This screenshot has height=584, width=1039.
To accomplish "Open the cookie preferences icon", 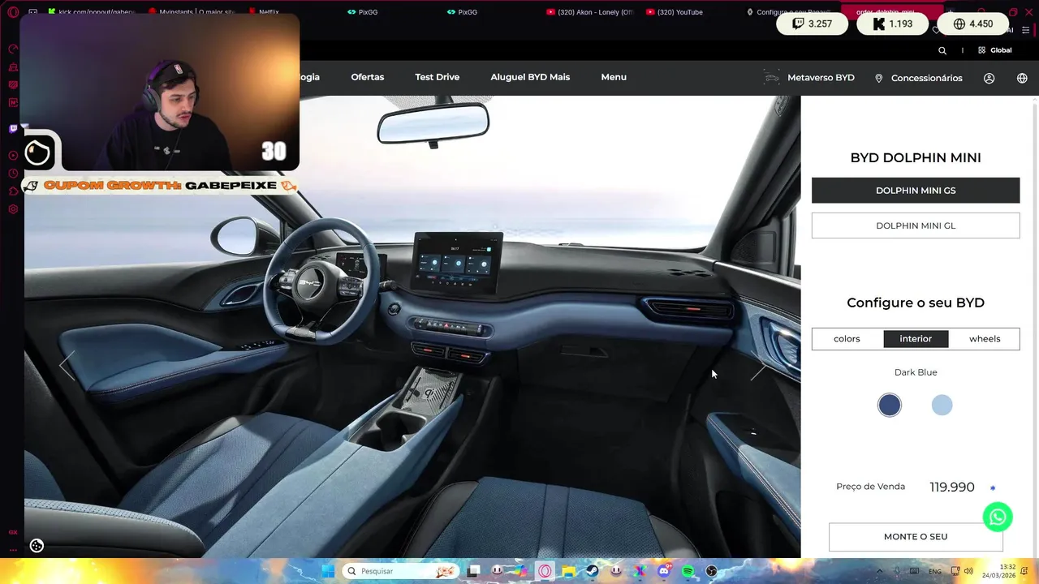I will coord(37,546).
